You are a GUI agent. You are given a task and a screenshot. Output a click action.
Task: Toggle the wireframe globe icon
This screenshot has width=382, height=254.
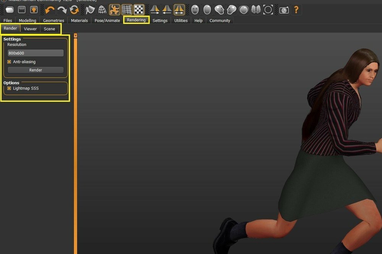[102, 10]
